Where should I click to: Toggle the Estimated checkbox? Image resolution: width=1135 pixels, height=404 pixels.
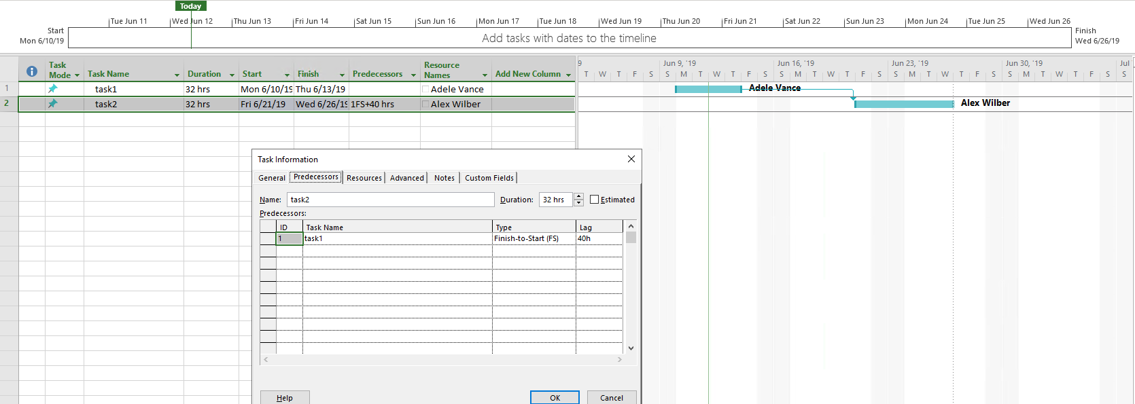pyautogui.click(x=595, y=200)
